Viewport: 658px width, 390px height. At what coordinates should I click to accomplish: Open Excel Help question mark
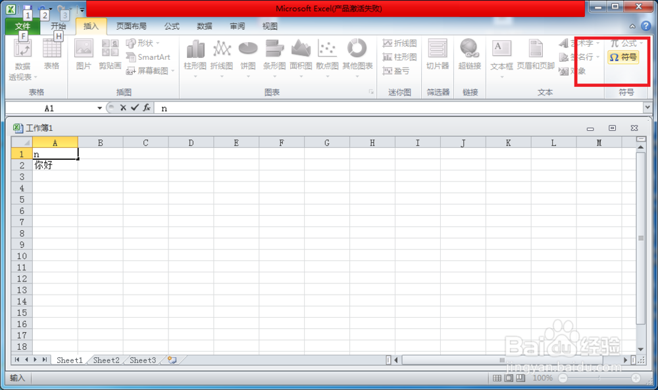(x=646, y=26)
